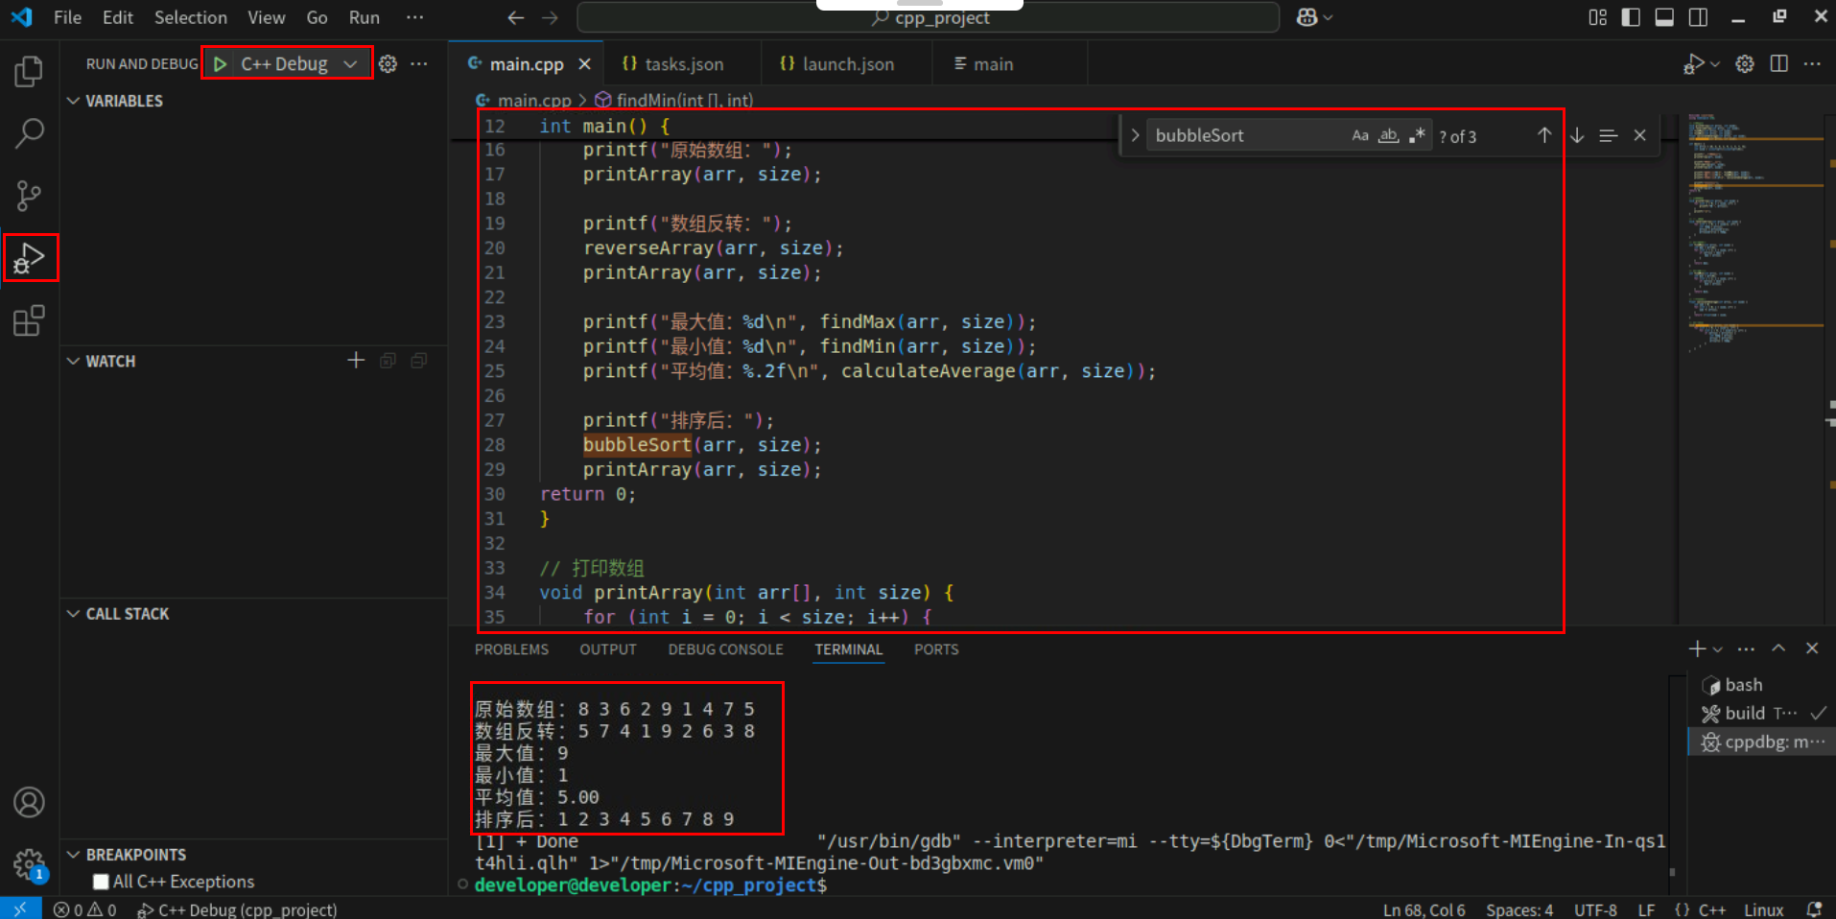Open launch.json via debug gear icon
The width and height of the screenshot is (1836, 919).
pyautogui.click(x=388, y=64)
